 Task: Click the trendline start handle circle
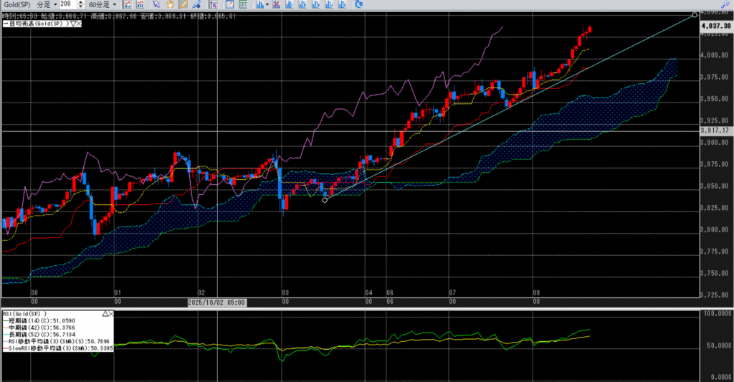point(325,200)
